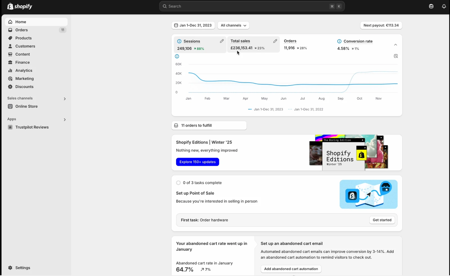Click the search input field
This screenshot has height=276, width=450.
click(252, 6)
